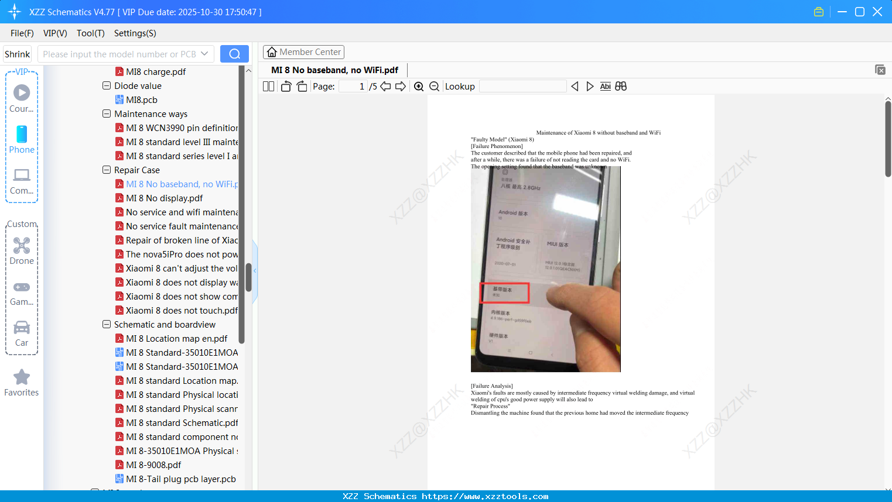Close the open document tab panel
The width and height of the screenshot is (892, 502).
click(880, 70)
